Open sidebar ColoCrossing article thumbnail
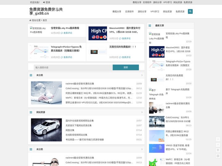The width and height of the screenshot is (222, 166). (157, 122)
